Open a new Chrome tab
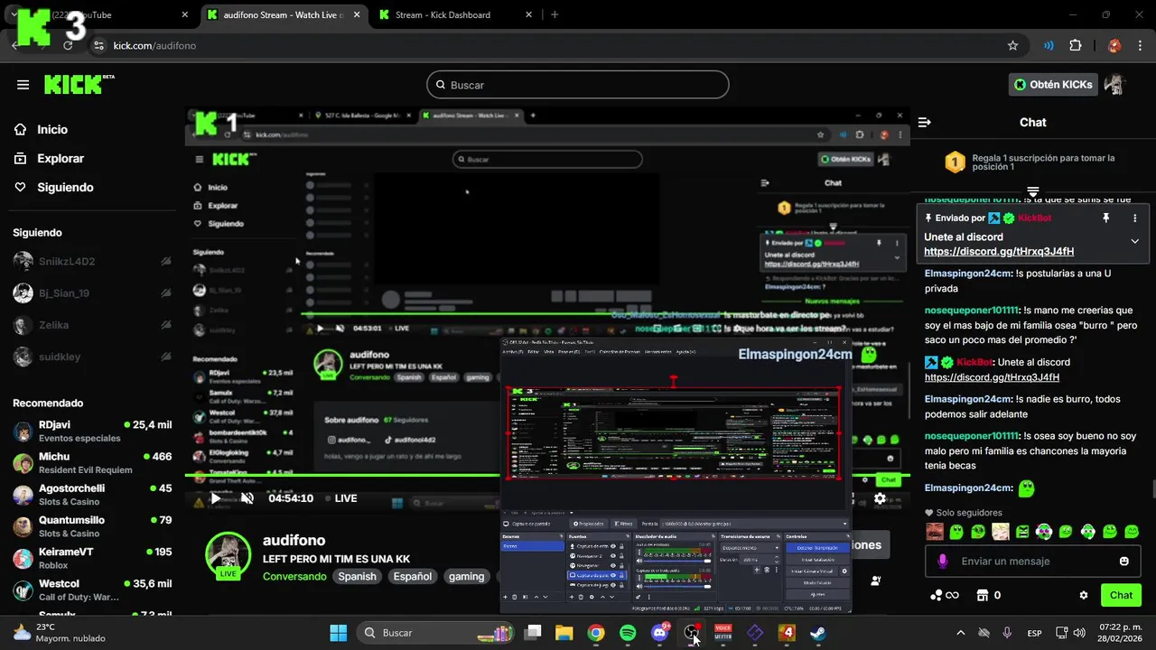Image resolution: width=1156 pixels, height=650 pixels. pyautogui.click(x=555, y=14)
